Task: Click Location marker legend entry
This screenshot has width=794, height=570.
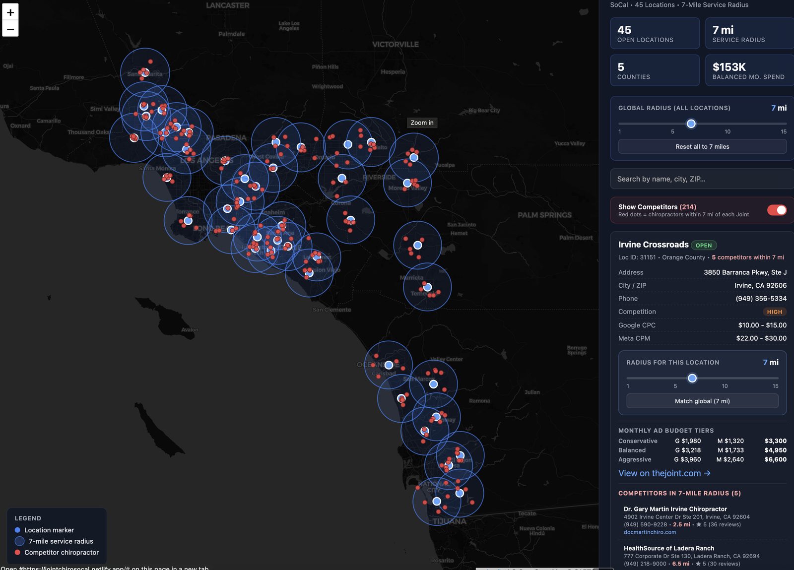Action: (45, 530)
